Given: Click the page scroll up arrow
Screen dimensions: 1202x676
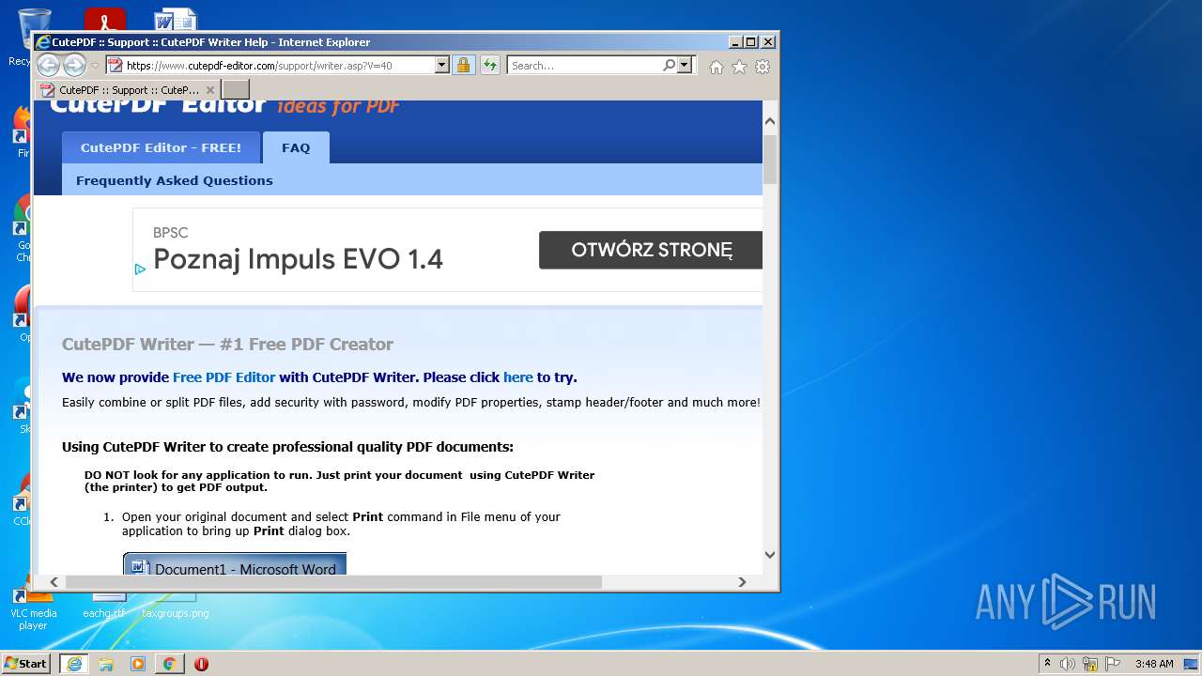Looking at the screenshot, I should (770, 122).
